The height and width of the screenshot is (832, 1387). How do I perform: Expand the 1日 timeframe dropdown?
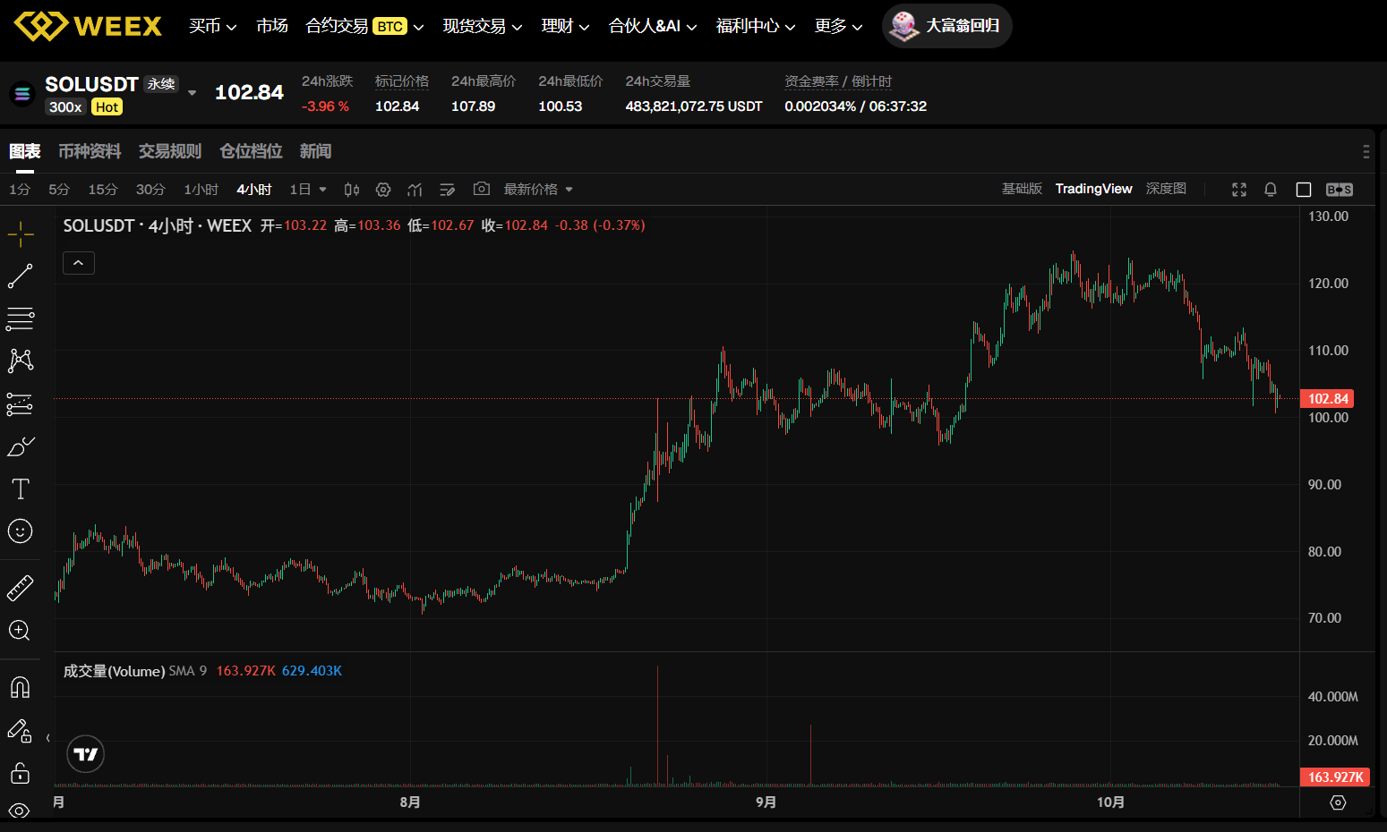[x=323, y=190]
